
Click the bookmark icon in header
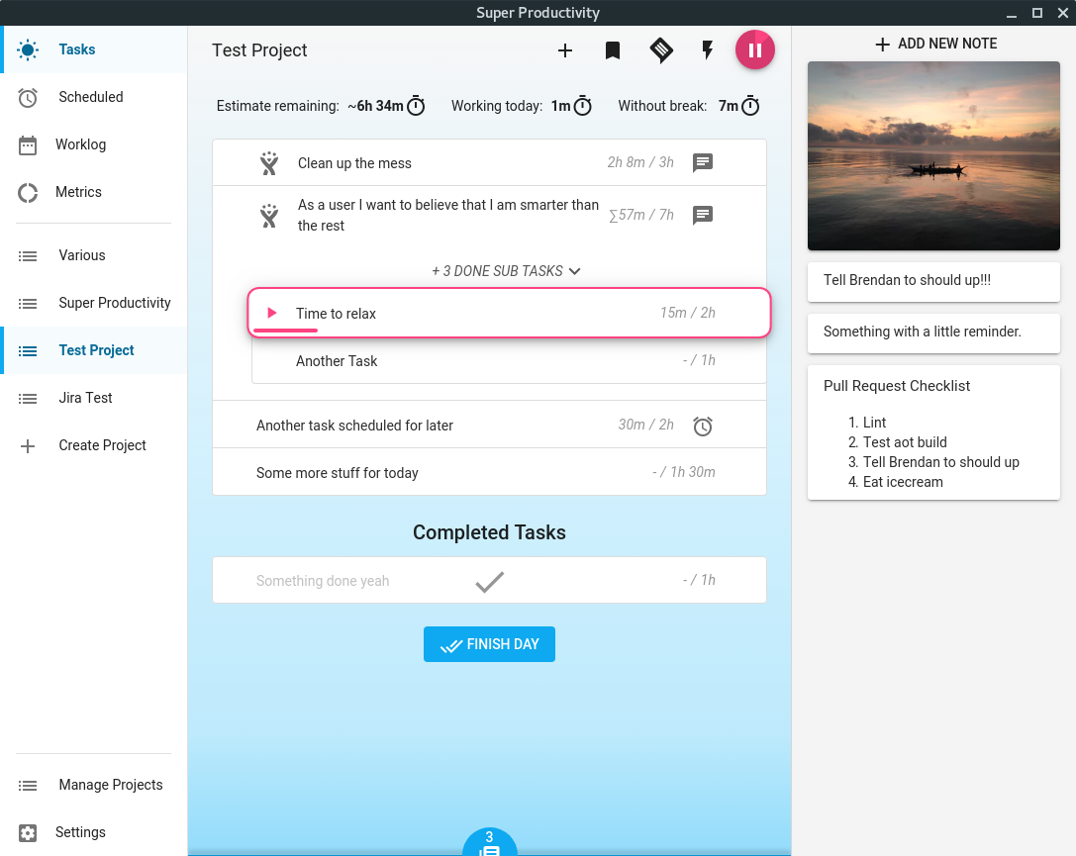point(613,50)
